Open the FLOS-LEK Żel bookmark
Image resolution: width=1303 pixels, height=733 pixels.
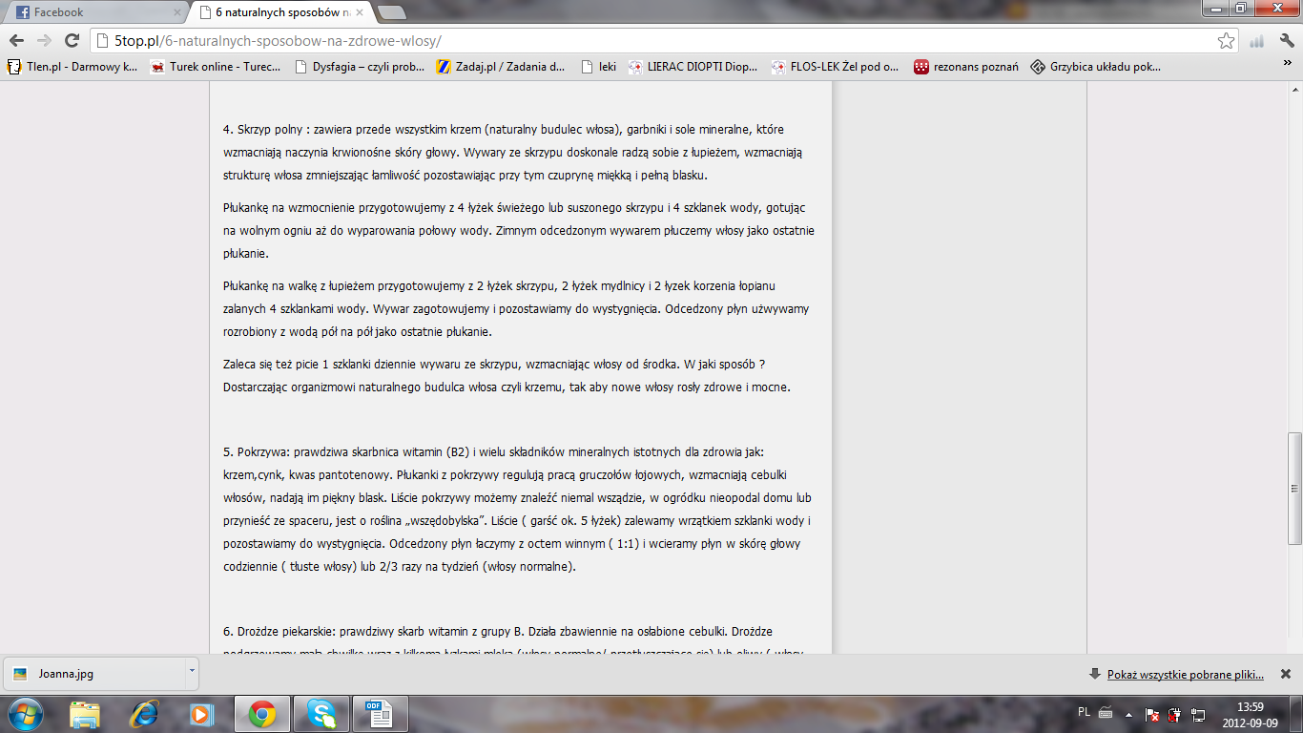point(836,67)
